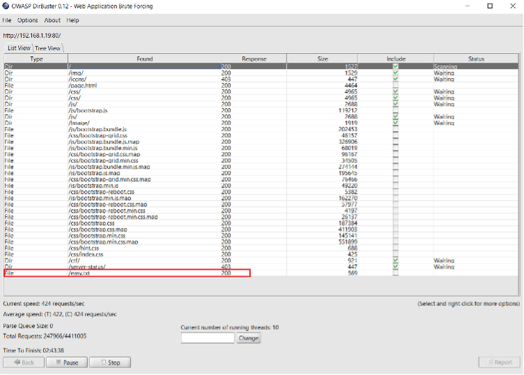Select the List View tab
The image size is (524, 375).
(x=19, y=48)
